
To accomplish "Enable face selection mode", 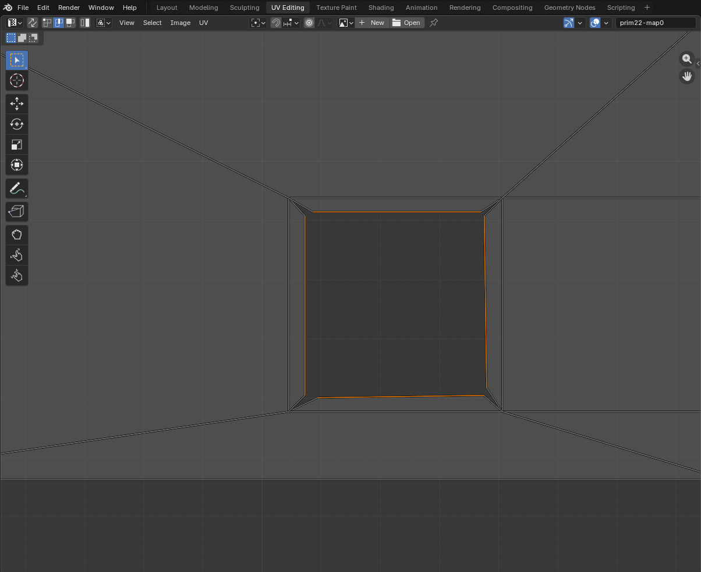I will 70,23.
